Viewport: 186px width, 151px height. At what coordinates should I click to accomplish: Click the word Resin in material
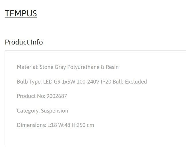(112, 67)
